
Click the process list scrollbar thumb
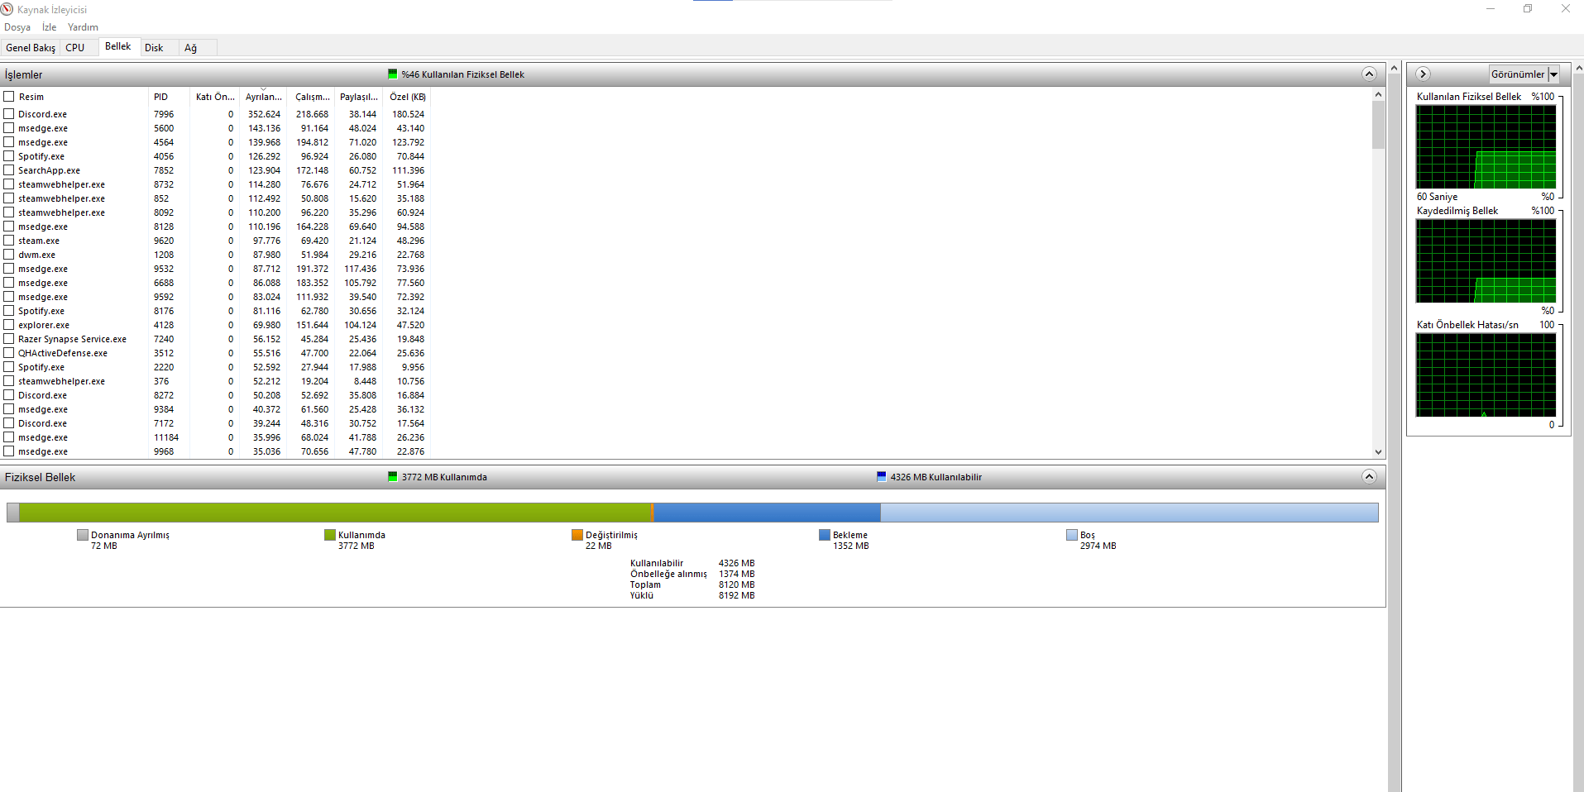[x=1378, y=125]
